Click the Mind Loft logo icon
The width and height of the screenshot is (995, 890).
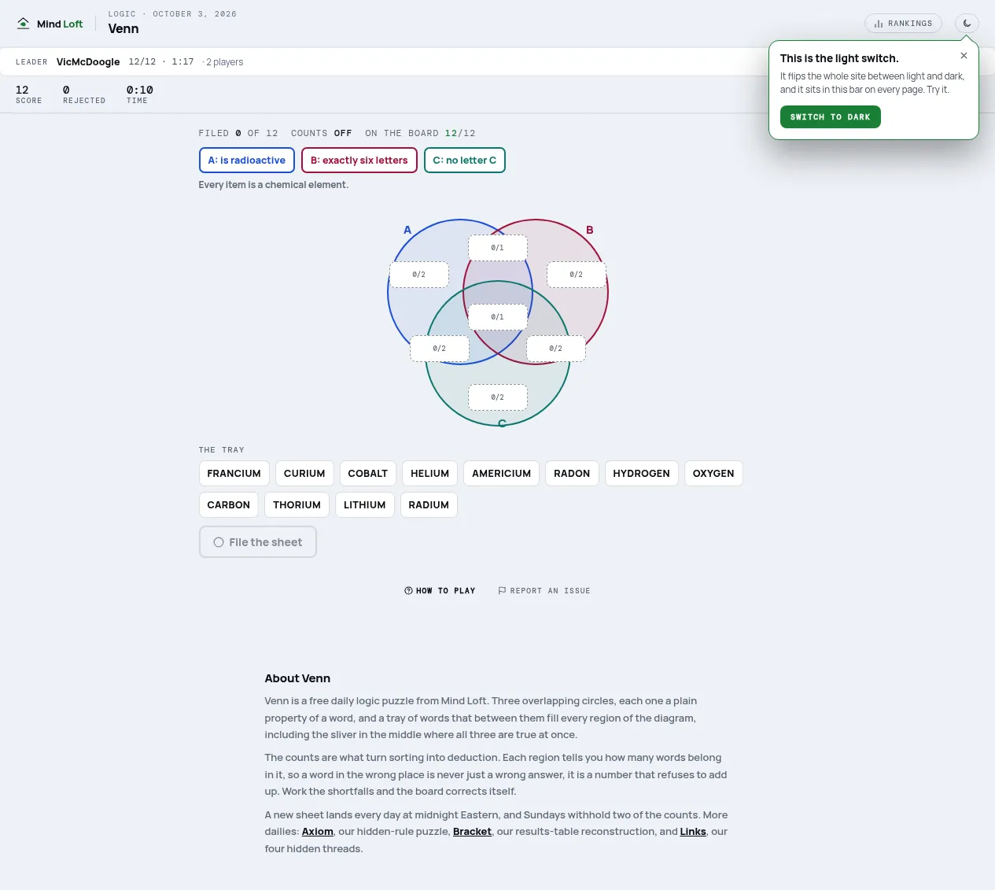pyautogui.click(x=24, y=24)
